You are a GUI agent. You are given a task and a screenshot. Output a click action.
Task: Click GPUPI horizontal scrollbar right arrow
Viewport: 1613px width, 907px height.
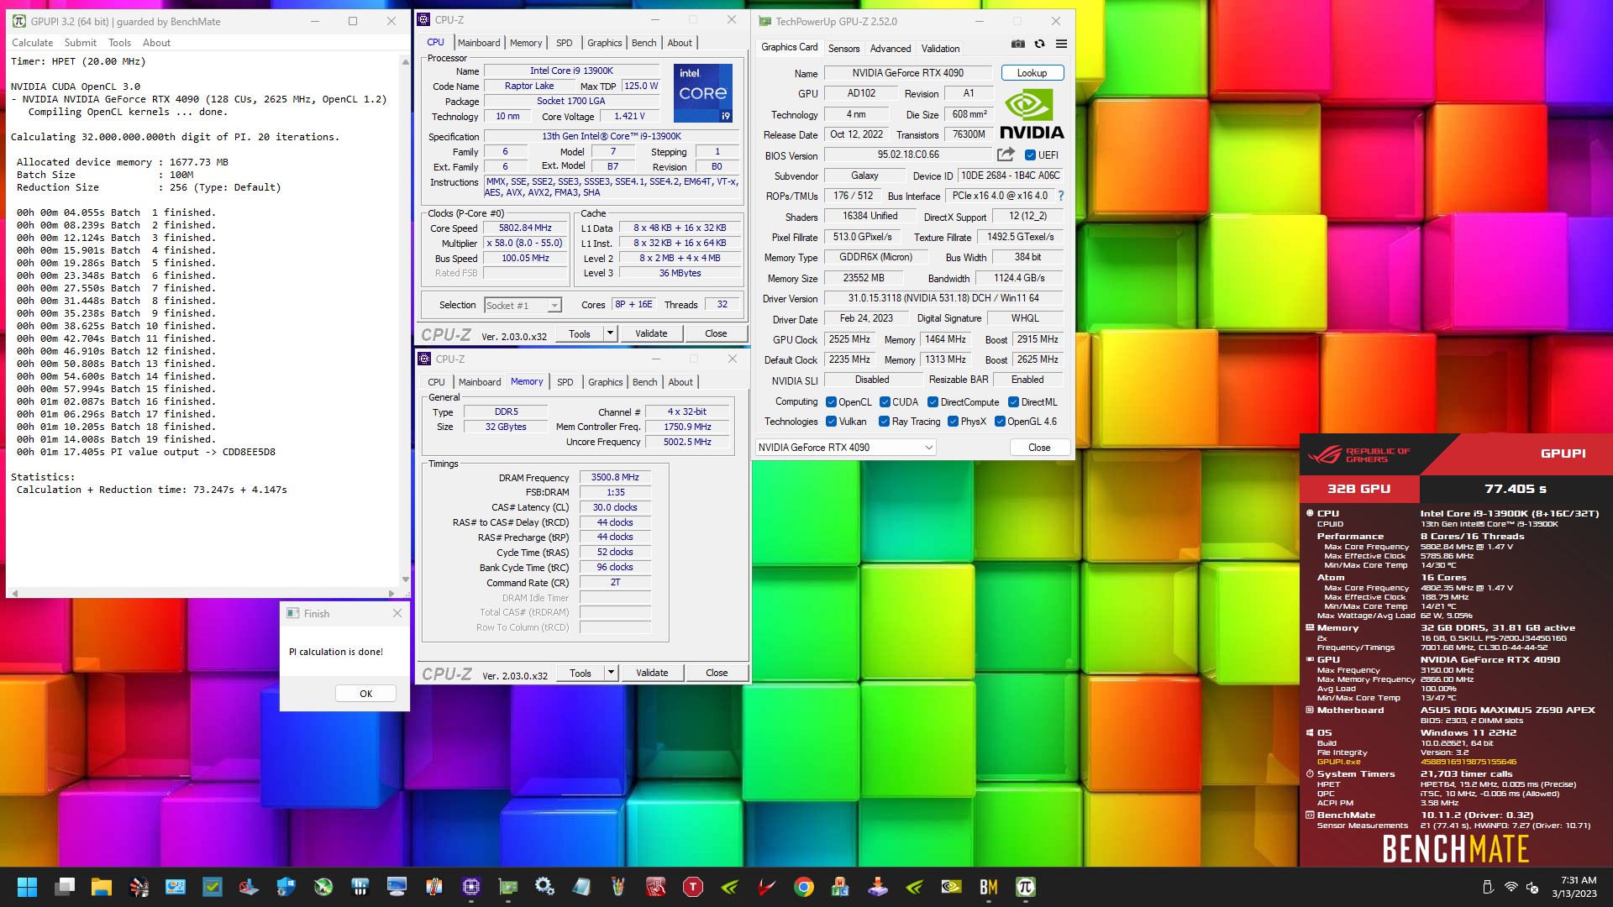click(x=392, y=593)
